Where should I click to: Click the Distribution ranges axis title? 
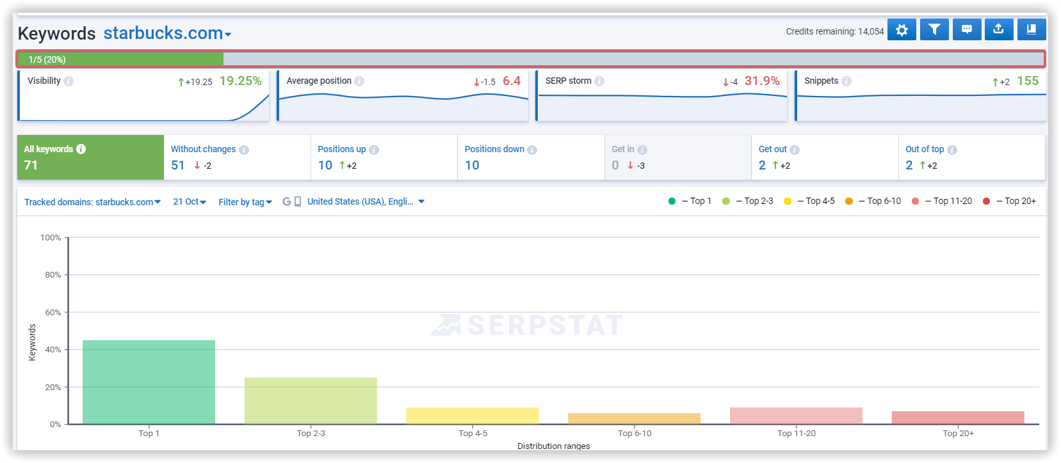tap(554, 446)
